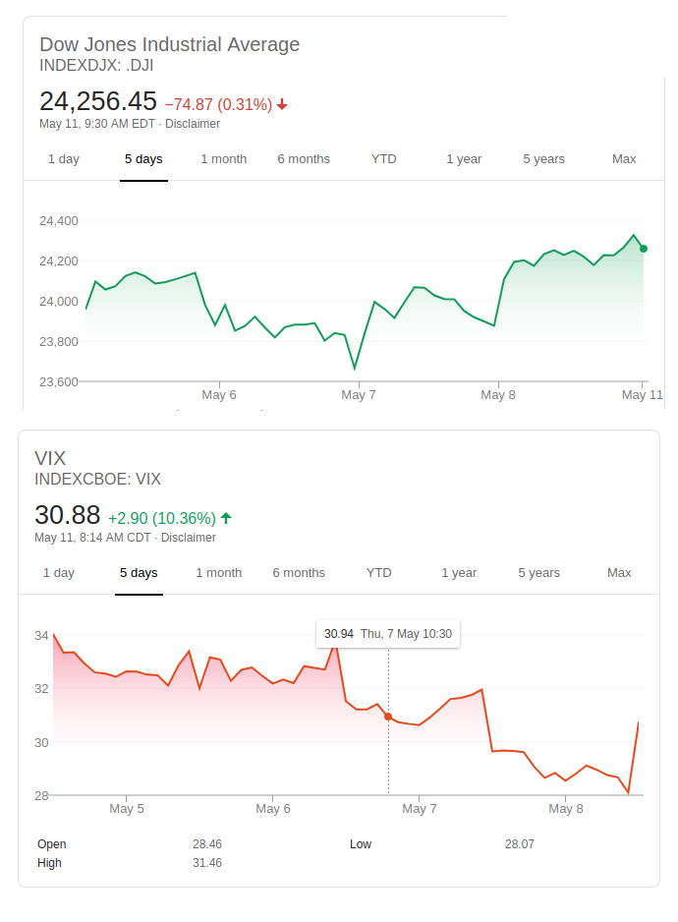This screenshot has width=678, height=922.
Task: Select Max range for Dow Jones chart
Action: coord(624,159)
